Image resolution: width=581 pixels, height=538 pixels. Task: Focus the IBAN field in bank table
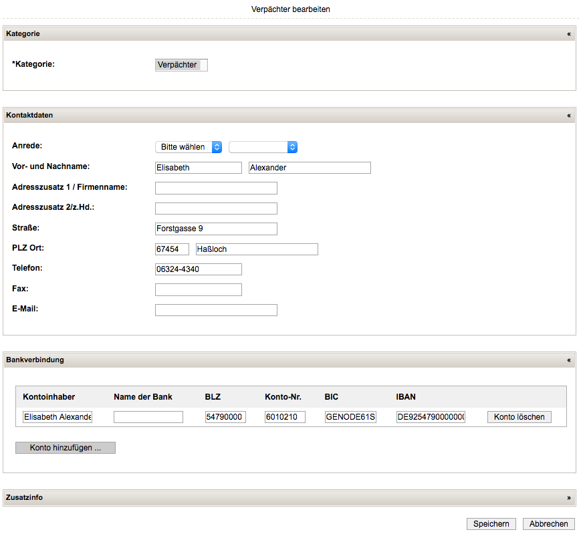(x=431, y=417)
